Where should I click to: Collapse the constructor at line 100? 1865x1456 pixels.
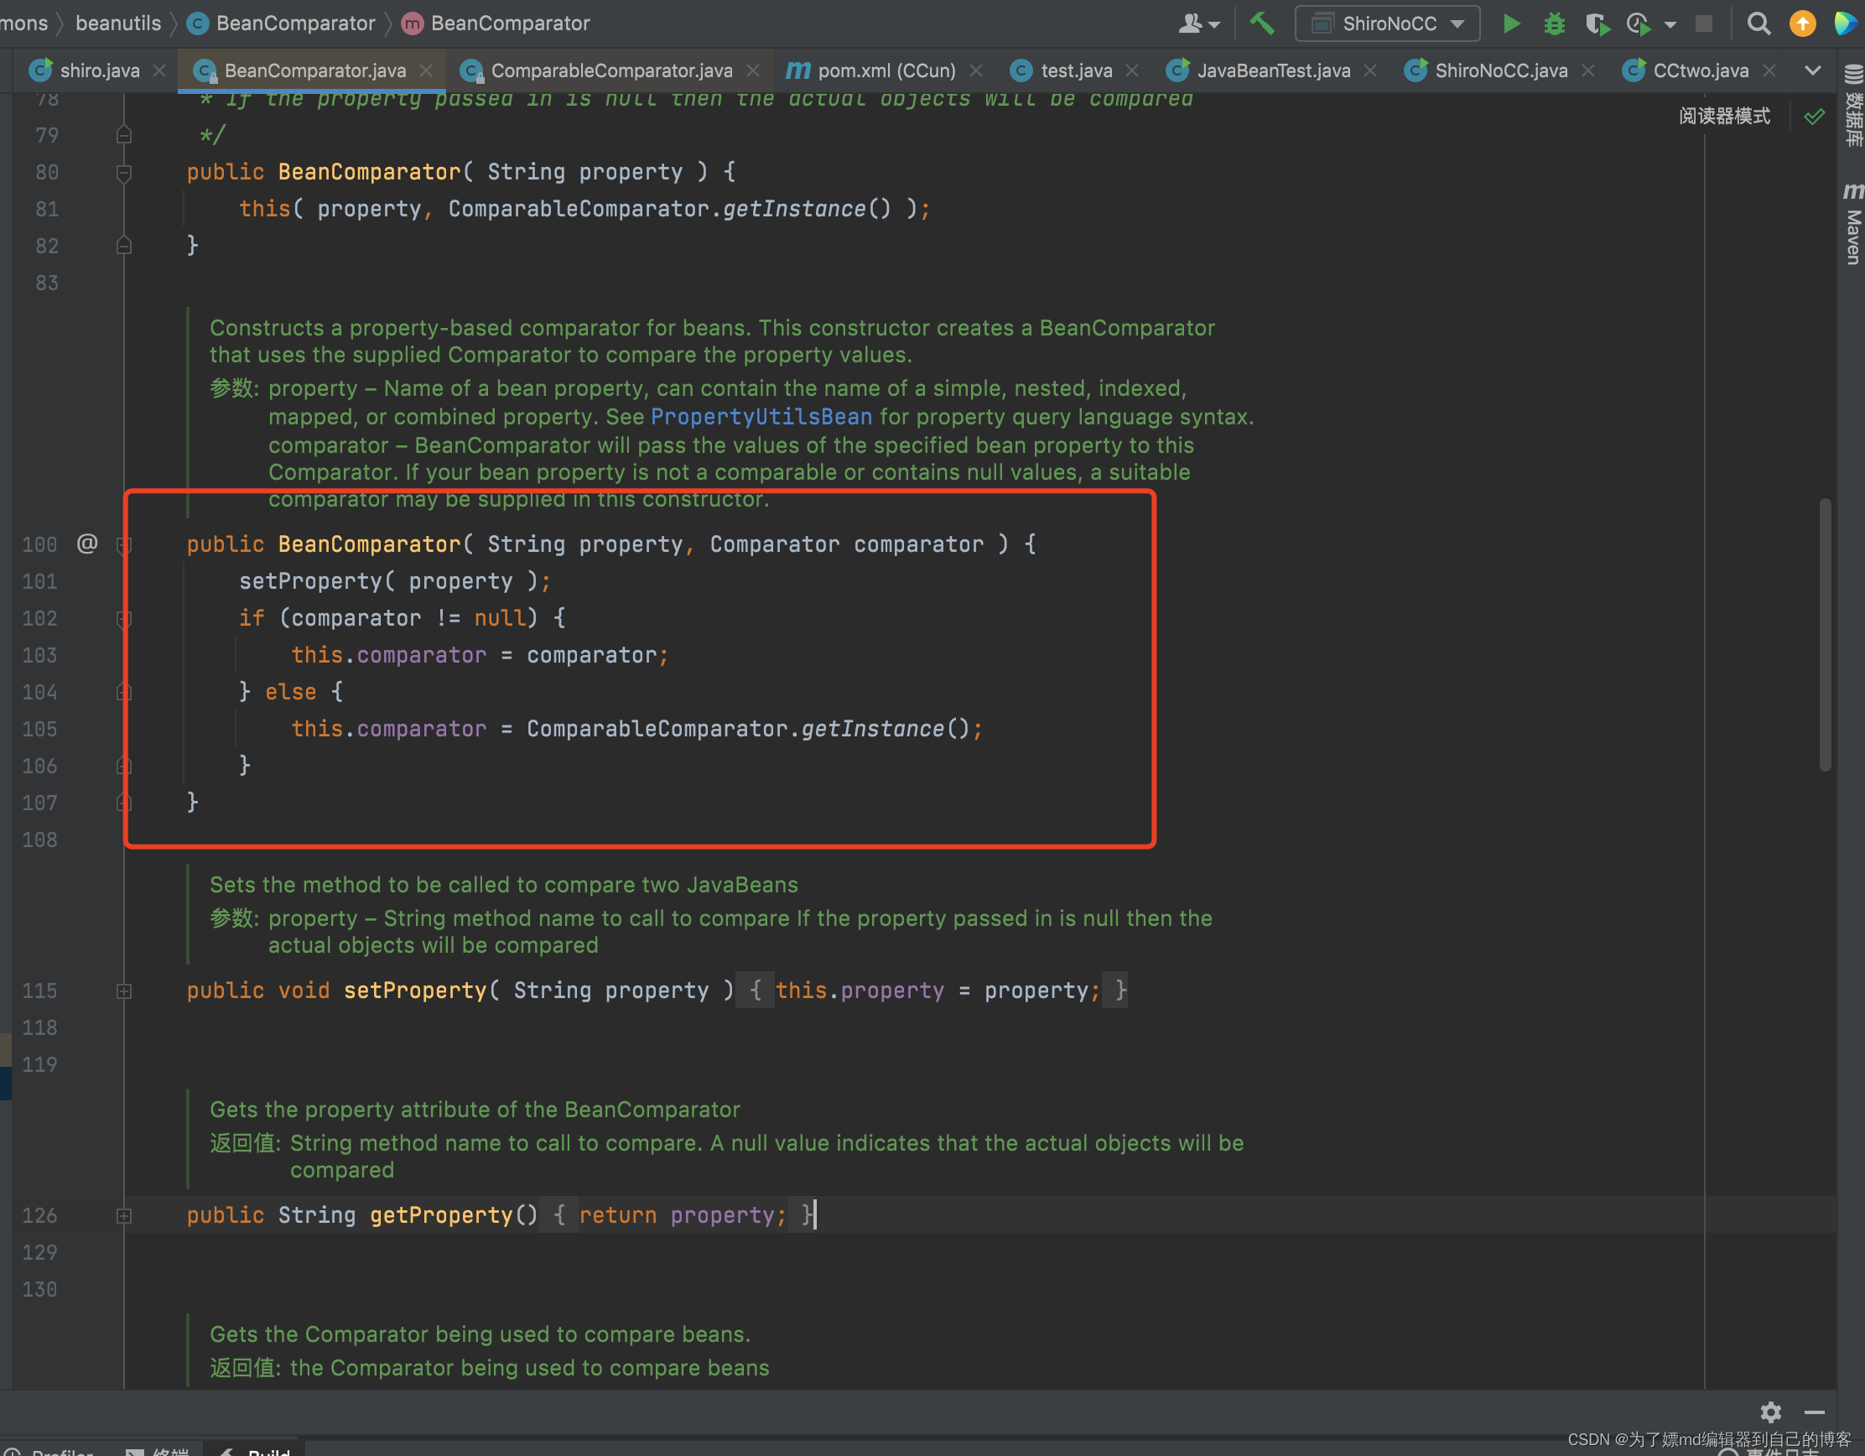[x=124, y=545]
